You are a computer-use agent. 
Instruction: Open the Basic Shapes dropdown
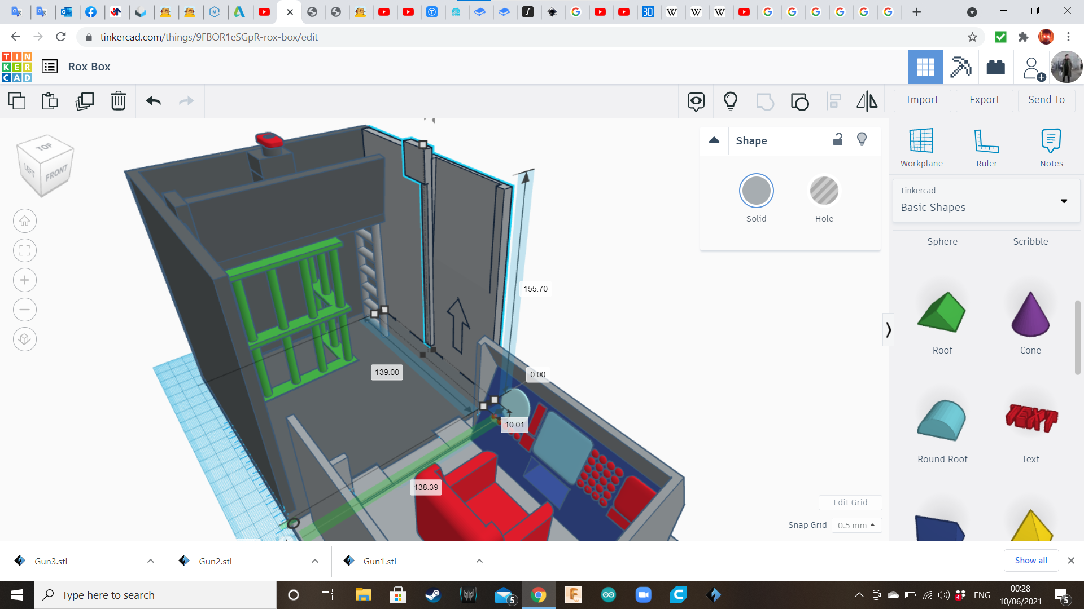tap(986, 201)
